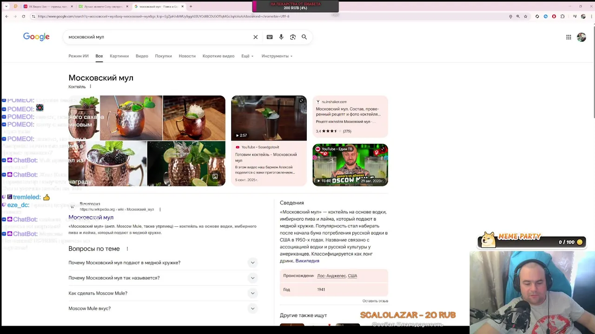This screenshot has width=595, height=334.
Task: Clear the search box with the X icon
Action: click(255, 37)
